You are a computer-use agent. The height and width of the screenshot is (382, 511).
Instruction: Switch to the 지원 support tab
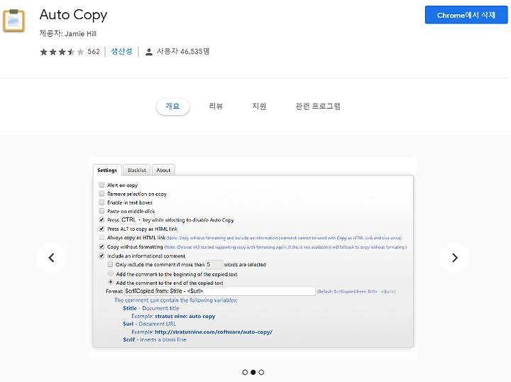point(259,107)
